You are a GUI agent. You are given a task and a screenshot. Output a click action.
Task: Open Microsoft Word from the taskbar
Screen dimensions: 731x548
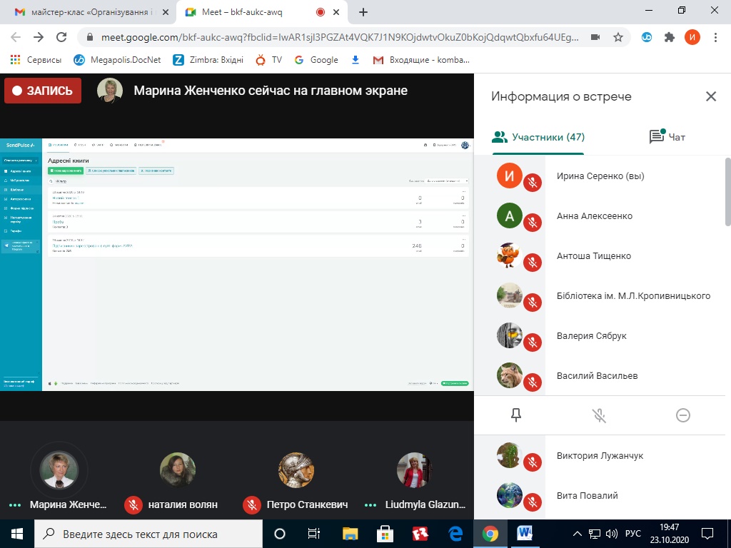click(525, 533)
